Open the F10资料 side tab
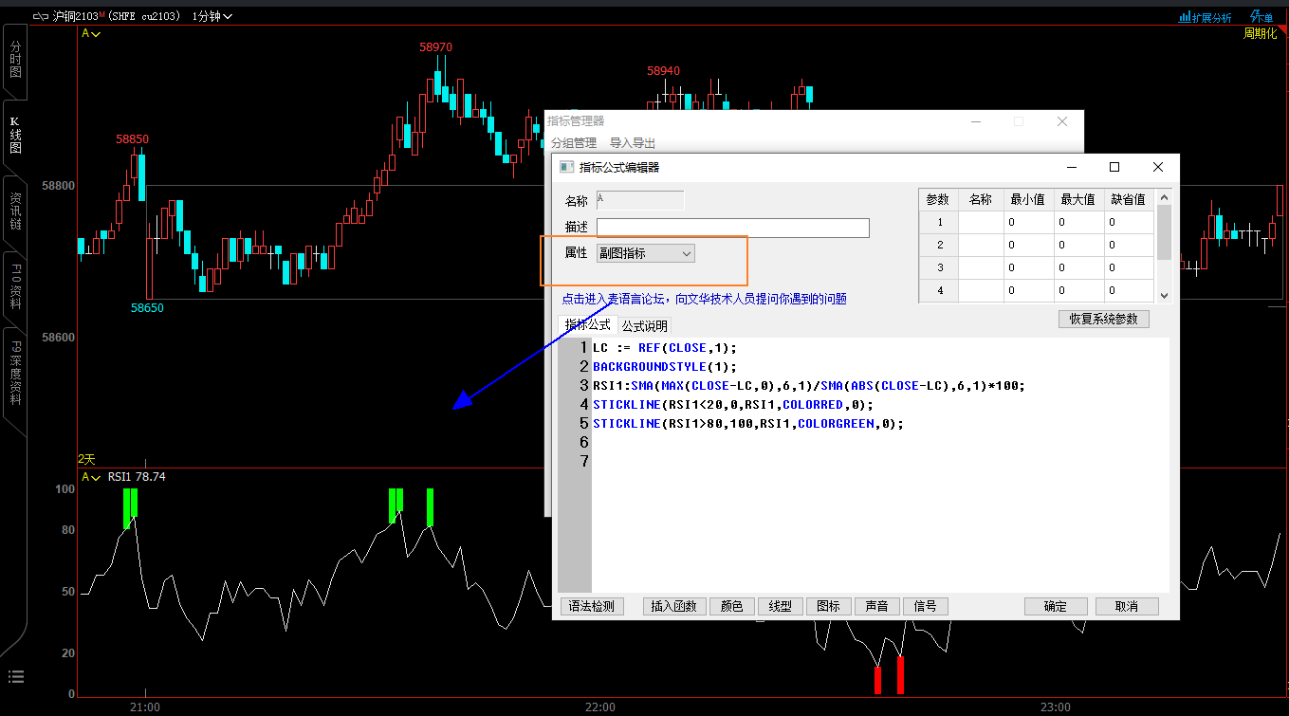The height and width of the screenshot is (716, 1289). pos(15,287)
